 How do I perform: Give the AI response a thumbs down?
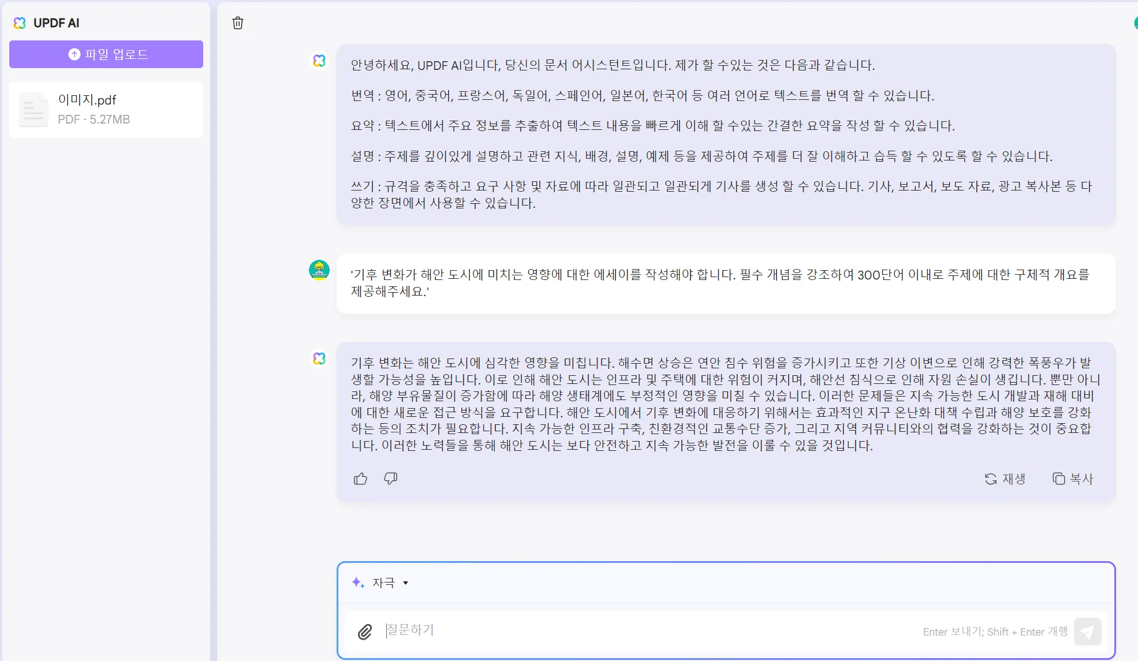tap(391, 479)
